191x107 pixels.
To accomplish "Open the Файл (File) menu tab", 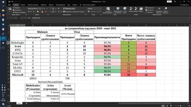I will click(10, 5).
